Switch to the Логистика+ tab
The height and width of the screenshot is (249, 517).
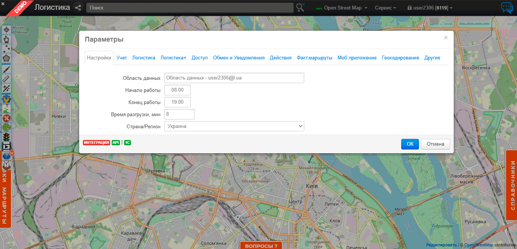(x=173, y=58)
